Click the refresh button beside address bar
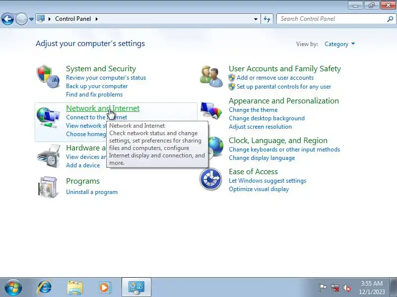The image size is (397, 297). (x=267, y=19)
